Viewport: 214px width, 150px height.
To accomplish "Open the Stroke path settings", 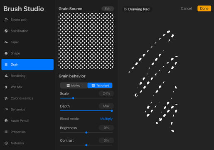I will [27, 20].
